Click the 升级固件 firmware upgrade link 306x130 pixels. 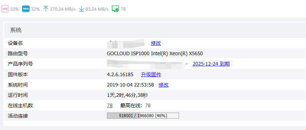click(151, 74)
